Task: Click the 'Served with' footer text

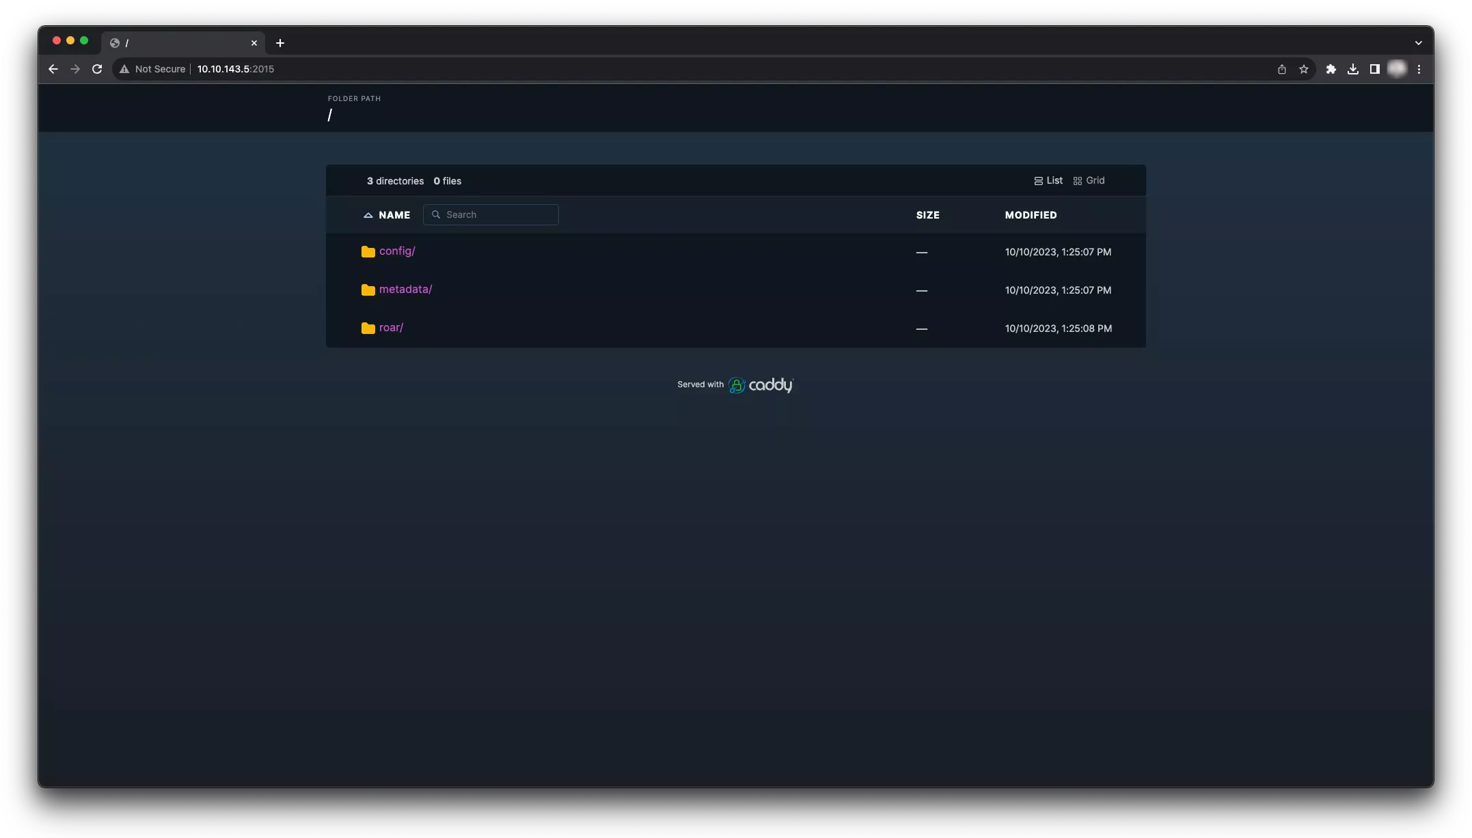Action: tap(700, 385)
